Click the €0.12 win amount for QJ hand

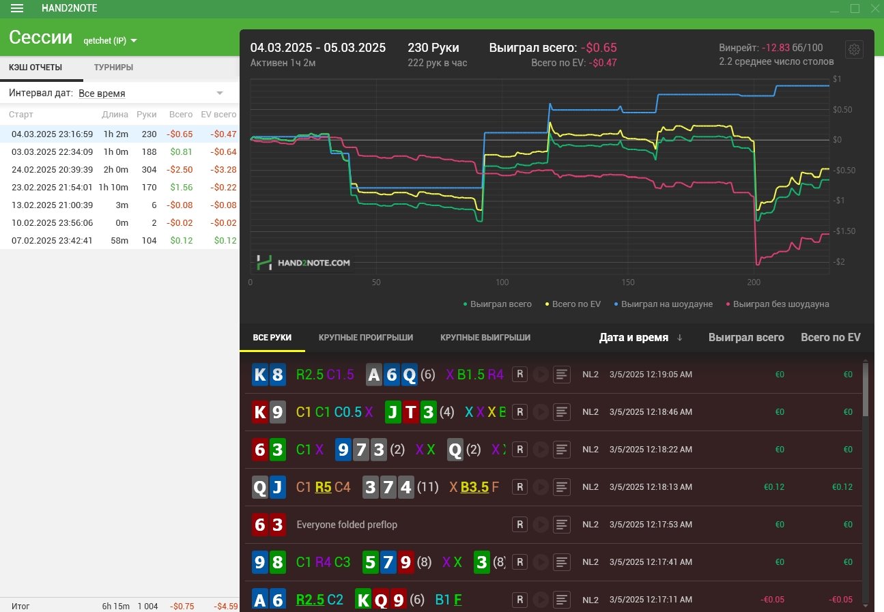(774, 487)
